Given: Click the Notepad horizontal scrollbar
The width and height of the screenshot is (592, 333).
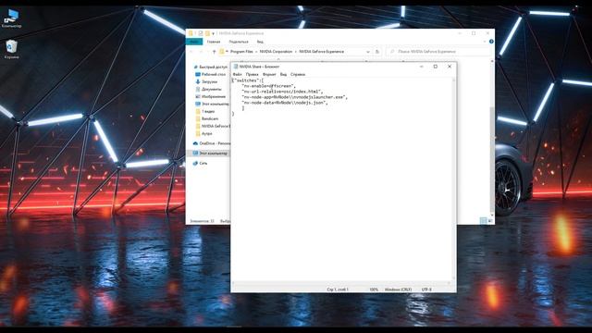Looking at the screenshot, I should click(341, 283).
